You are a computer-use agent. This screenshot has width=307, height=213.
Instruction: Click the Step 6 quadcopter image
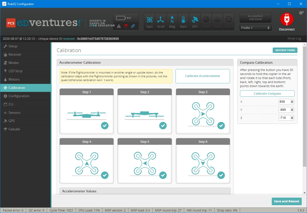point(203,163)
